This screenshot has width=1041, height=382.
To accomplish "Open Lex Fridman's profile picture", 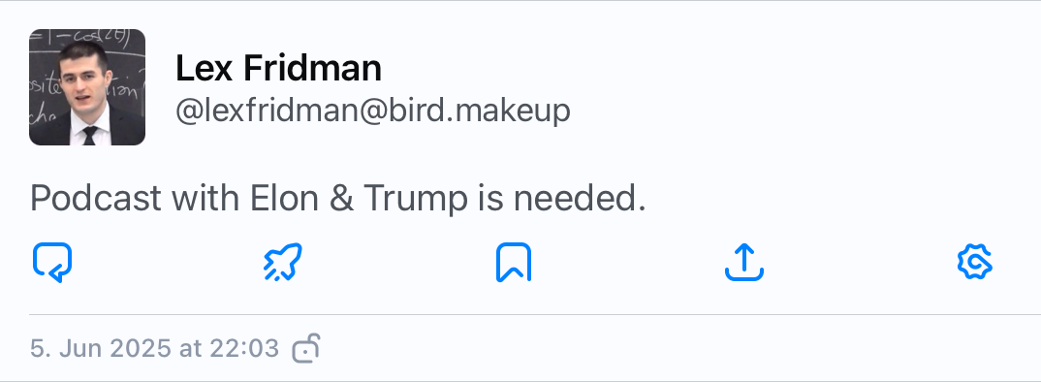I will [87, 87].
